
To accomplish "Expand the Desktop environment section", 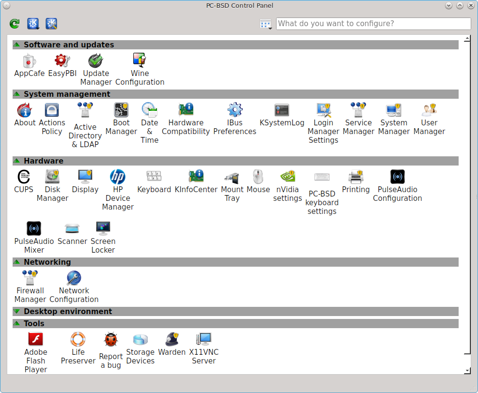I will point(17,312).
